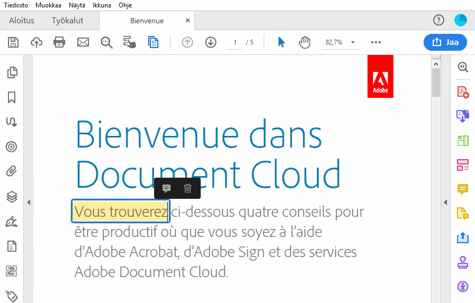
Task: Open the Tiedosto menu
Action: tap(16, 5)
